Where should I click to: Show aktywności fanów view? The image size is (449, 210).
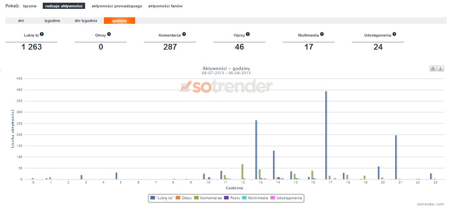(x=165, y=6)
